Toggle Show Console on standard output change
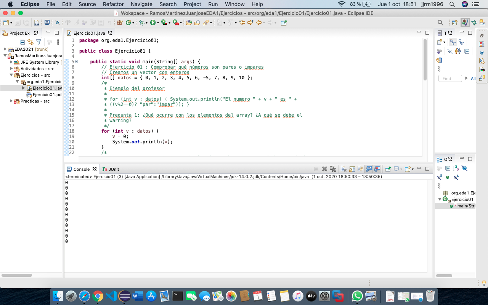488x305 pixels. (x=369, y=169)
